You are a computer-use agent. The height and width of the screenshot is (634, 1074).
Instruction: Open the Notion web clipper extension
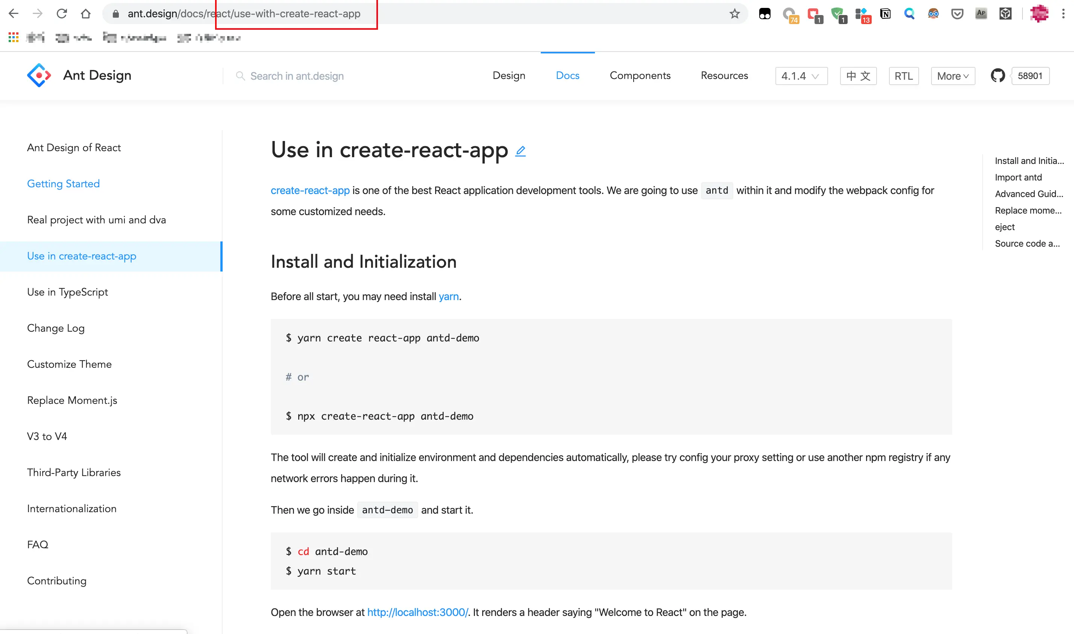886,14
